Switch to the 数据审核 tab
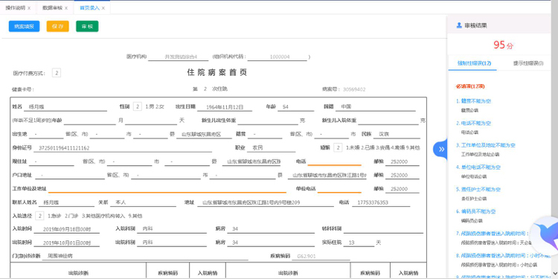 pyautogui.click(x=52, y=8)
